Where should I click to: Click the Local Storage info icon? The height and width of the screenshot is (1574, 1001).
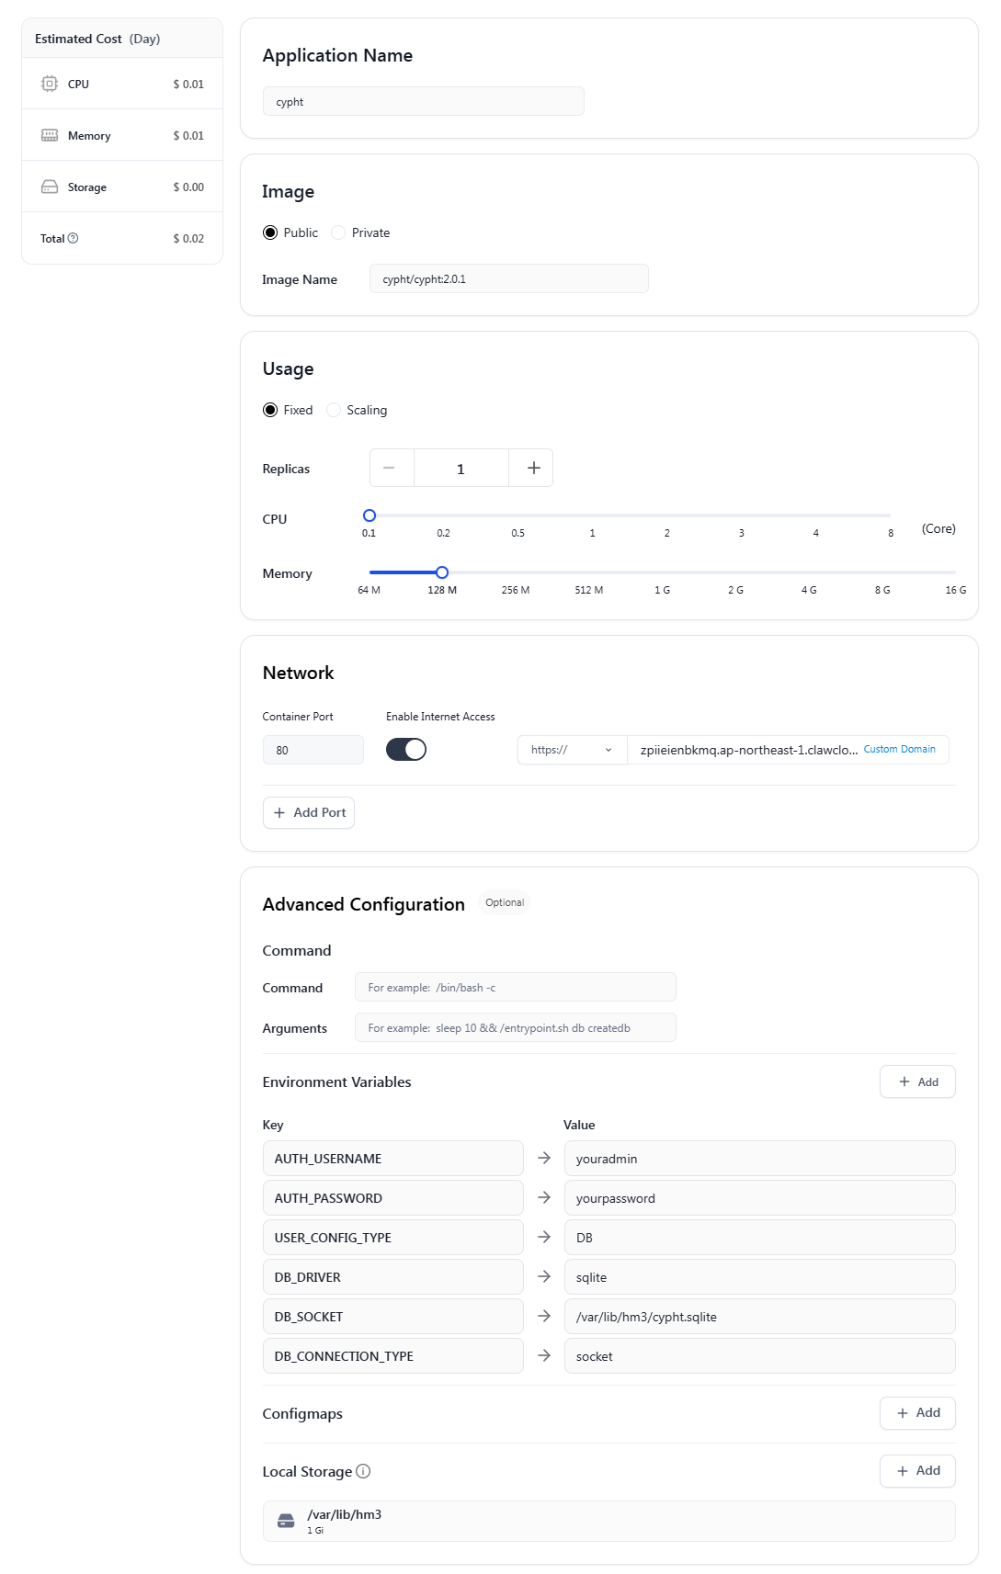pos(363,1471)
